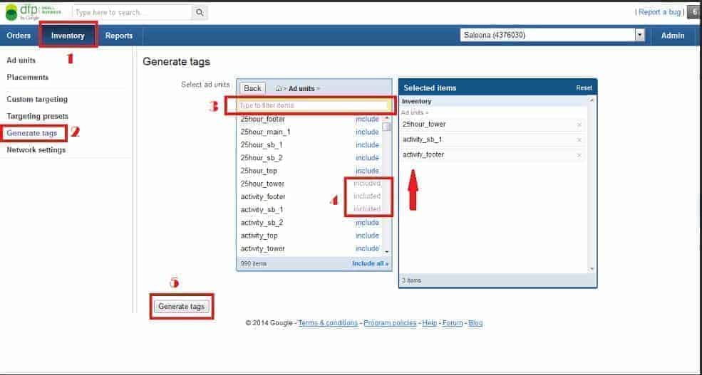Click the activity_tower list row name
This screenshot has width=702, height=375.
[263, 249]
